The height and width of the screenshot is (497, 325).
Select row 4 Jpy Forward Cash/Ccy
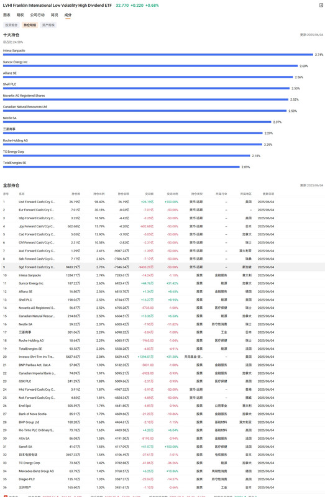click(x=162, y=226)
